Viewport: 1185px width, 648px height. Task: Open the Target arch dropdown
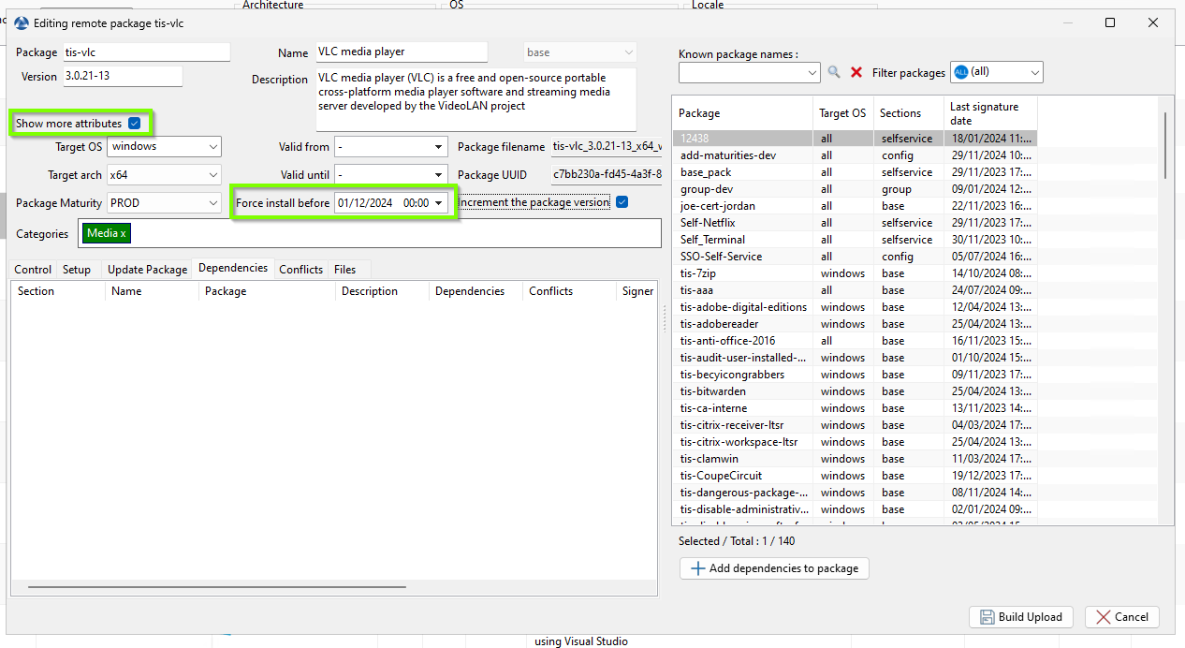pos(214,175)
